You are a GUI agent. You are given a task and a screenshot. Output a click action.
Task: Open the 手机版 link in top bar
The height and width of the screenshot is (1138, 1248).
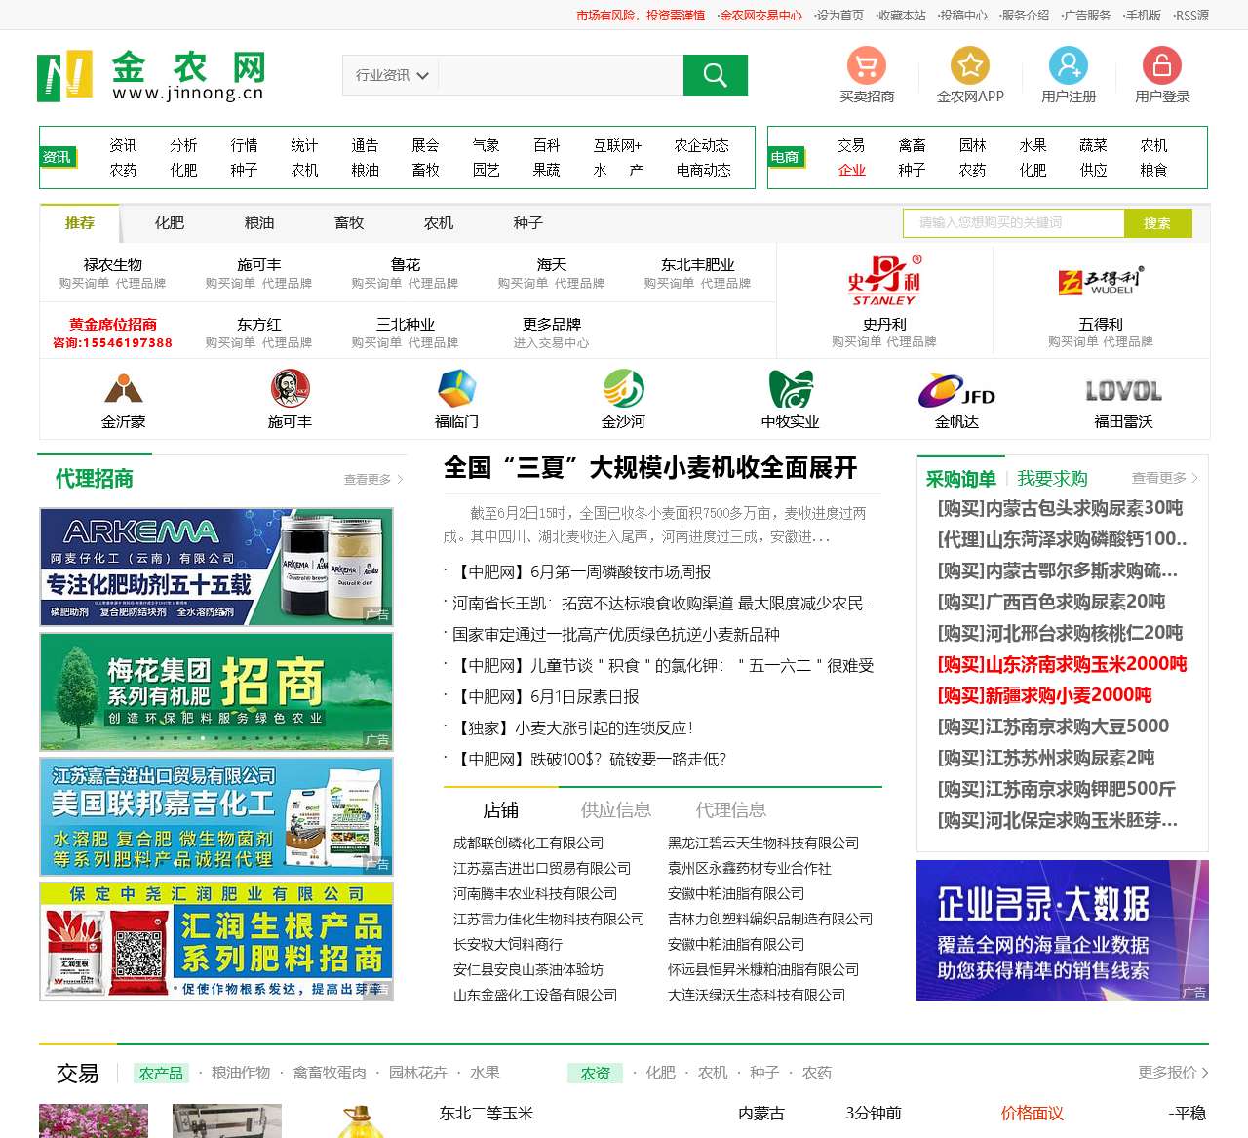coord(1143,16)
